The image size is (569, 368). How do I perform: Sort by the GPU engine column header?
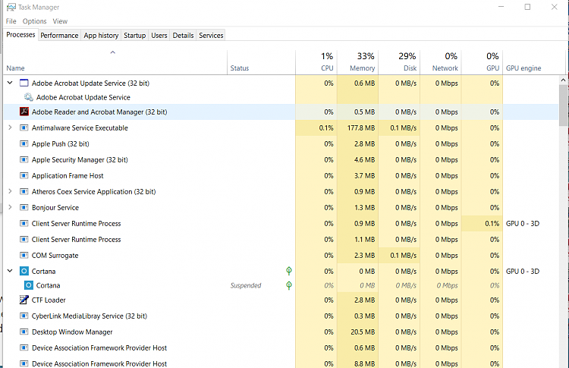[x=534, y=62]
